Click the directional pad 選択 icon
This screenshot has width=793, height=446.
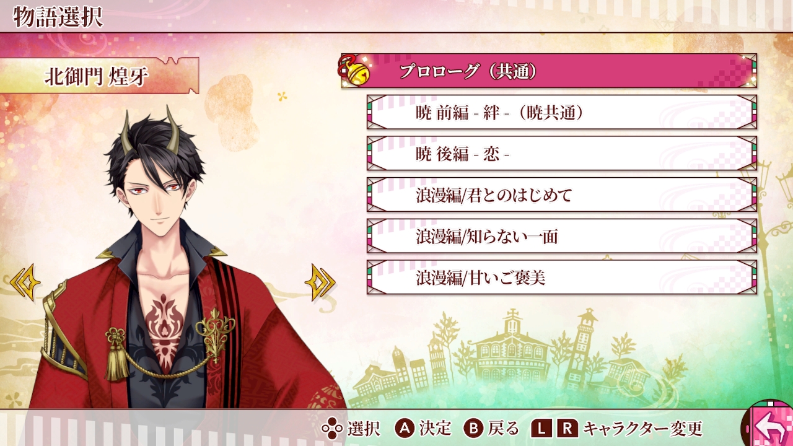(x=332, y=428)
